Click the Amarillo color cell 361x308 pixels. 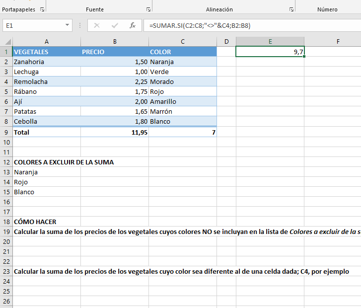point(183,101)
